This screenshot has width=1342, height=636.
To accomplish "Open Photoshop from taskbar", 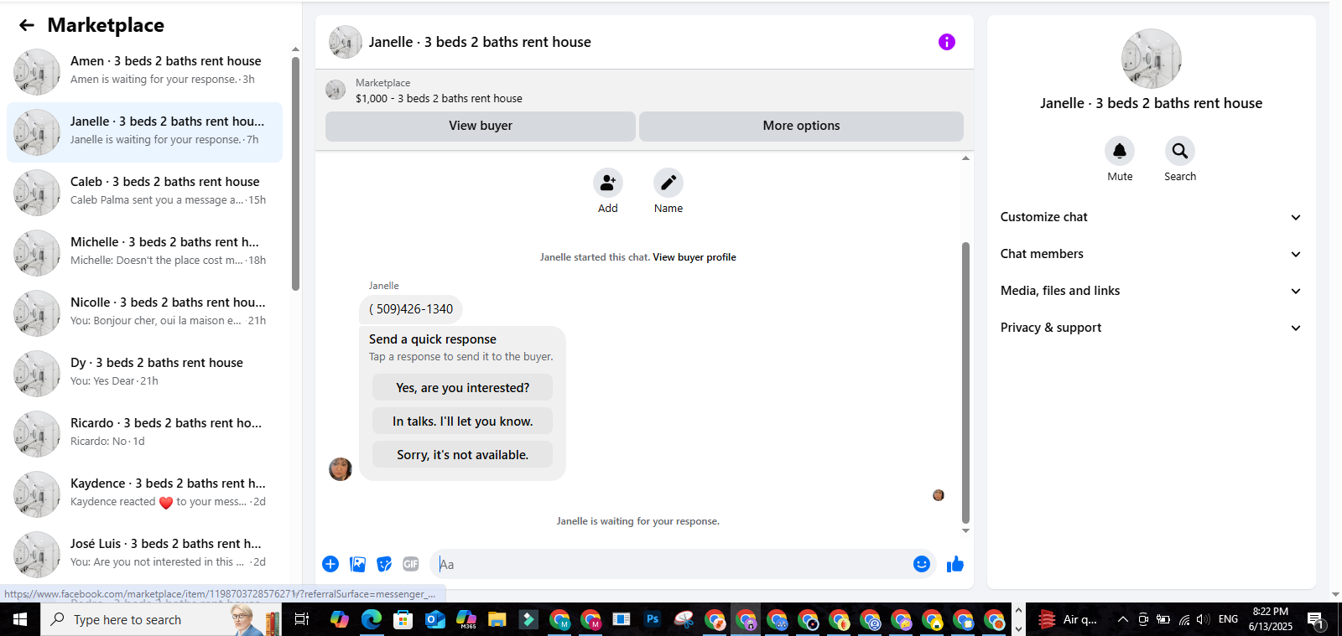I will [653, 620].
